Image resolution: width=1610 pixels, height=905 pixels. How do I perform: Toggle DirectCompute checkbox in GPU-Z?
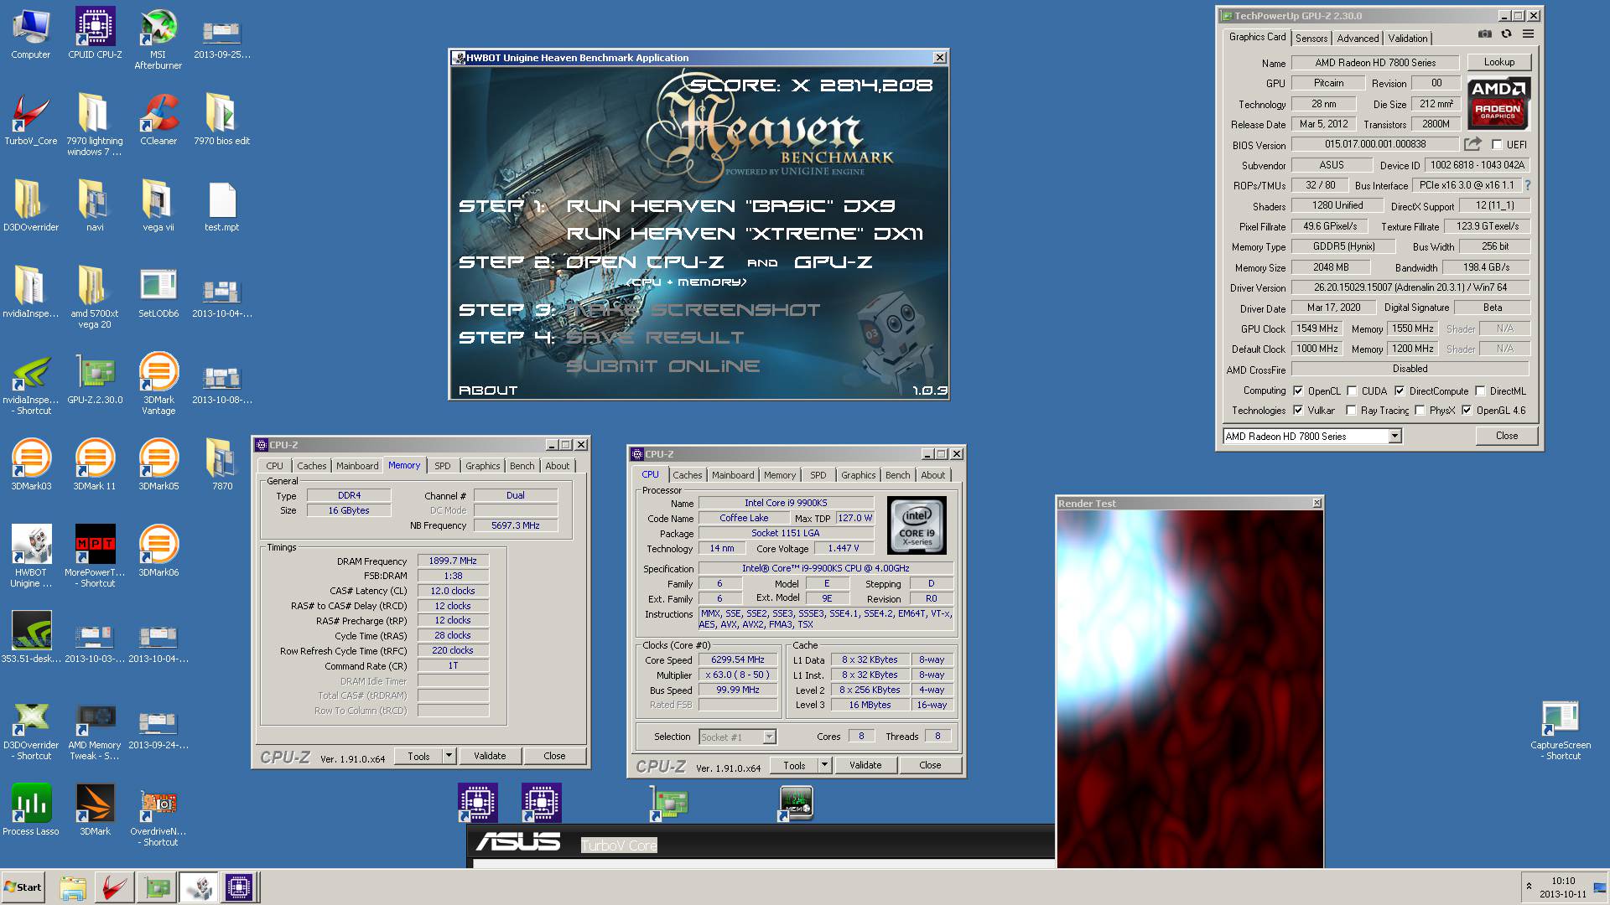pos(1400,390)
